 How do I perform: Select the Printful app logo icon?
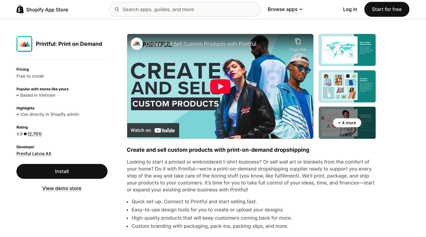coord(24,44)
